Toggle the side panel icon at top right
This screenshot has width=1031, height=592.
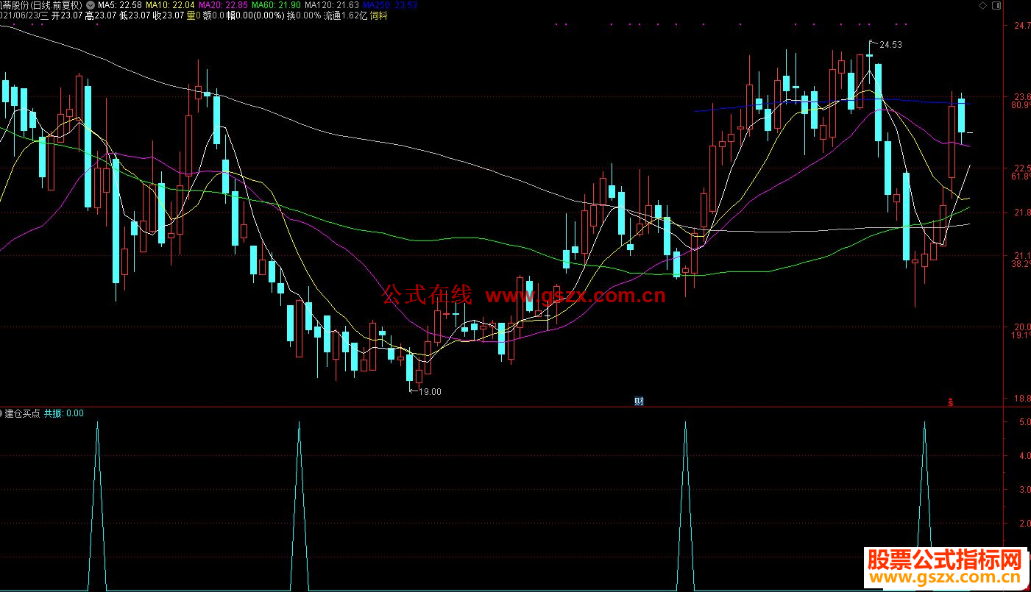pos(996,4)
